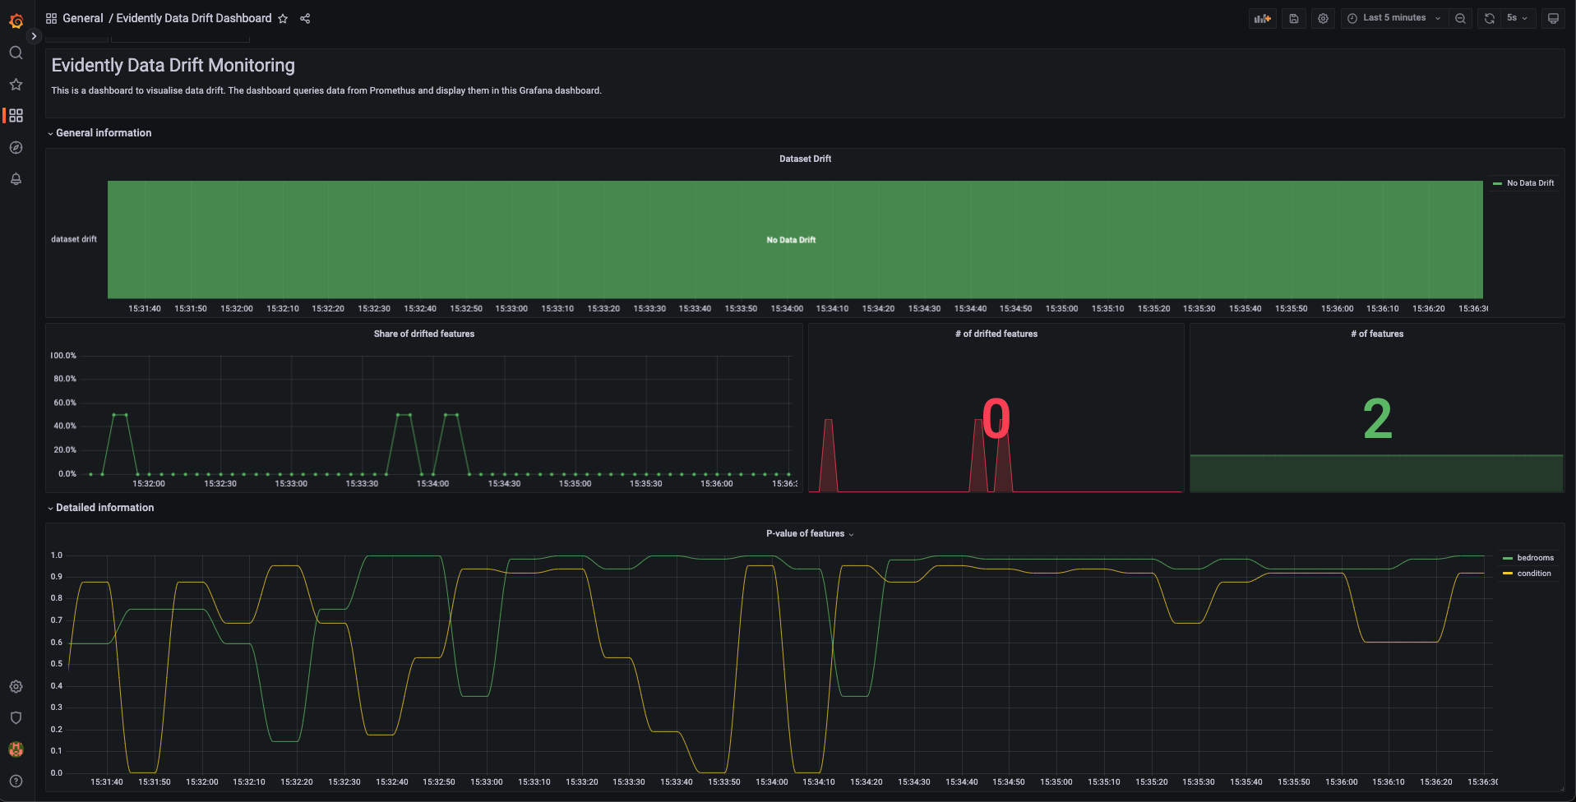
Task: Toggle condition series in legend
Action: point(1534,574)
